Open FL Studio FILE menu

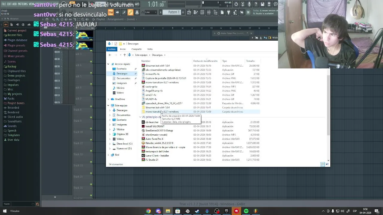click(x=4, y=4)
